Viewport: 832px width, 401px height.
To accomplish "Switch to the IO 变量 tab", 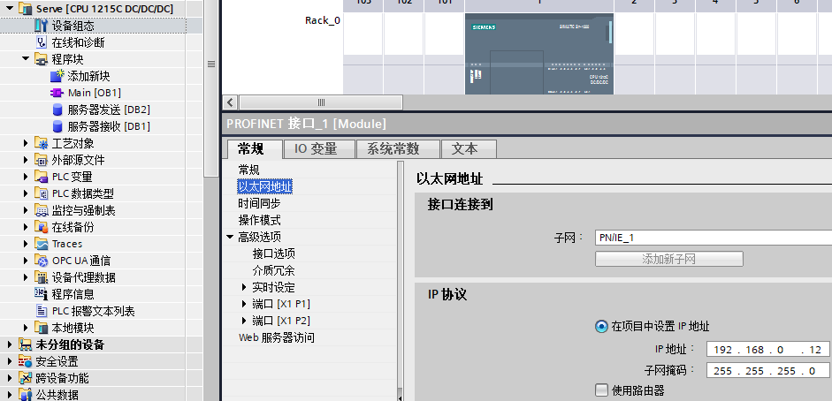I will (x=316, y=149).
